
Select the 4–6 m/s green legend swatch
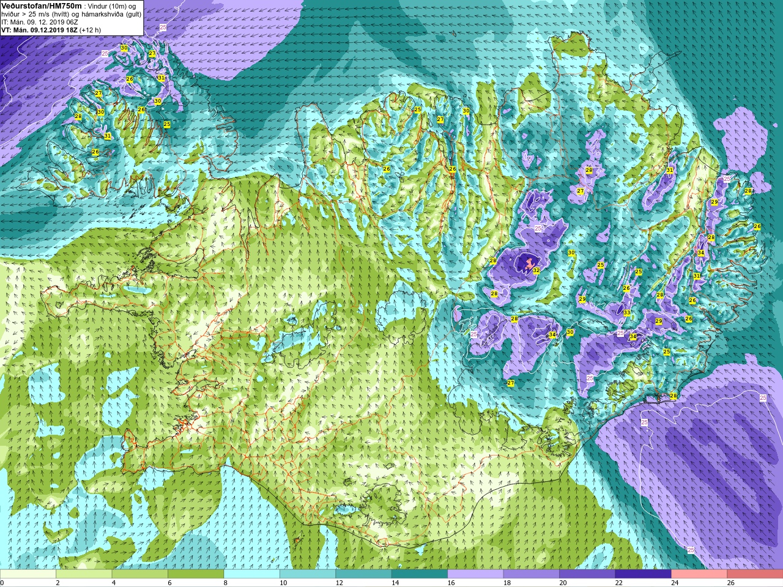coord(139,574)
